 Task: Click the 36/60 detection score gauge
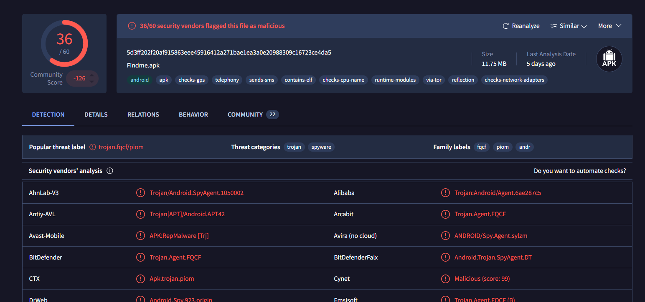64,43
